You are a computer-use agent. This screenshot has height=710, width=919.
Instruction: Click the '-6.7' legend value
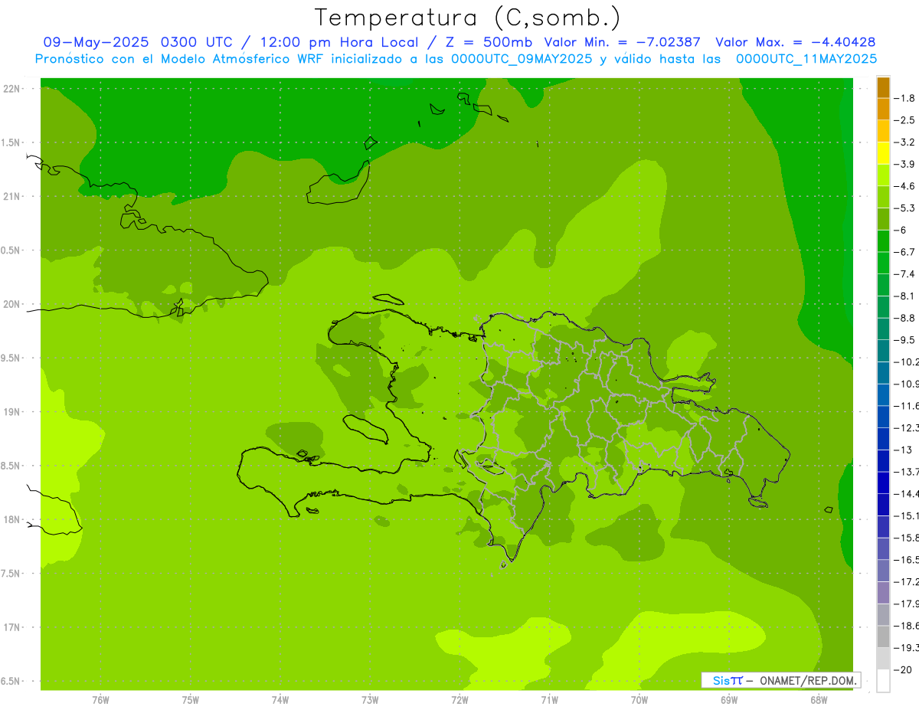click(904, 252)
